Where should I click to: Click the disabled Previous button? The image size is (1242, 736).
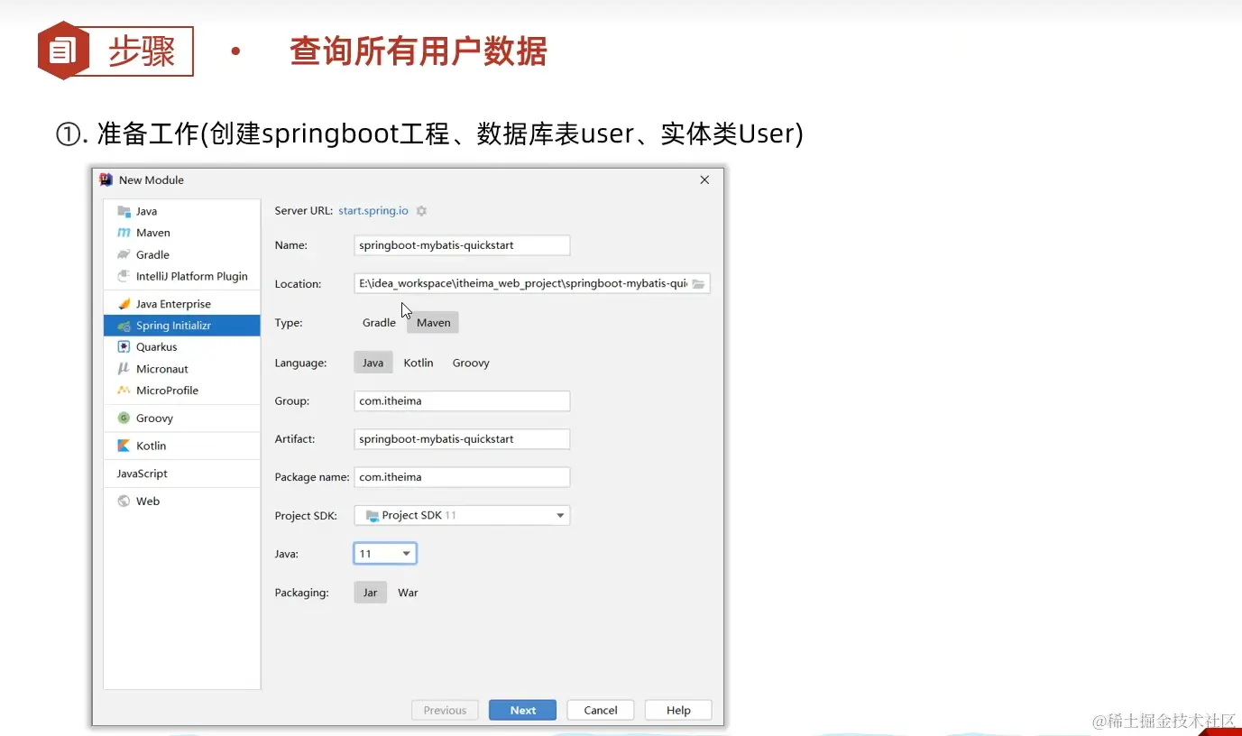(x=445, y=710)
